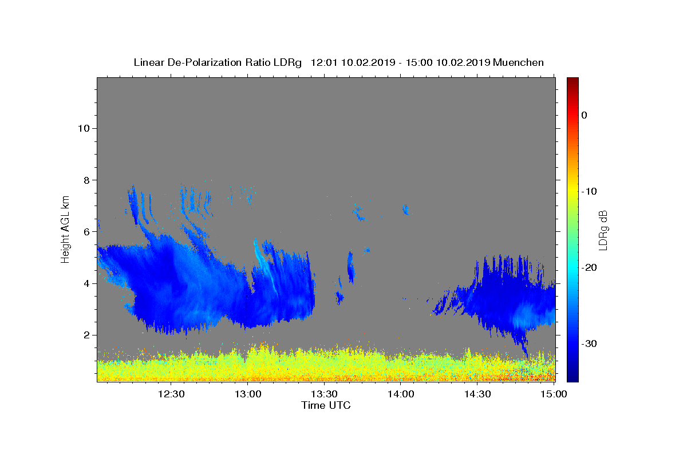Click the 'Height AGL km' axis label
The height and width of the screenshot is (458, 687).
[66, 228]
